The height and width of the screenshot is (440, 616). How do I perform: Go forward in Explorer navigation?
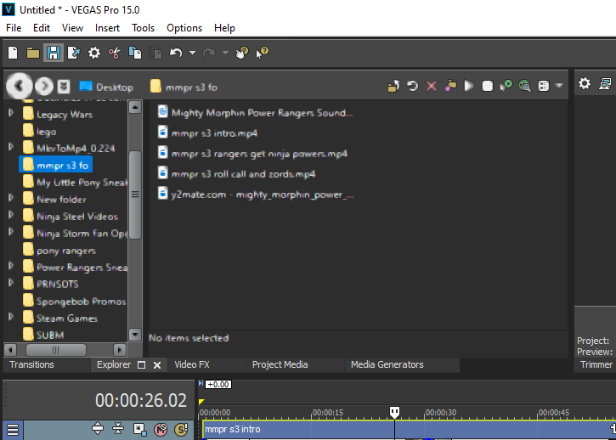[44, 86]
